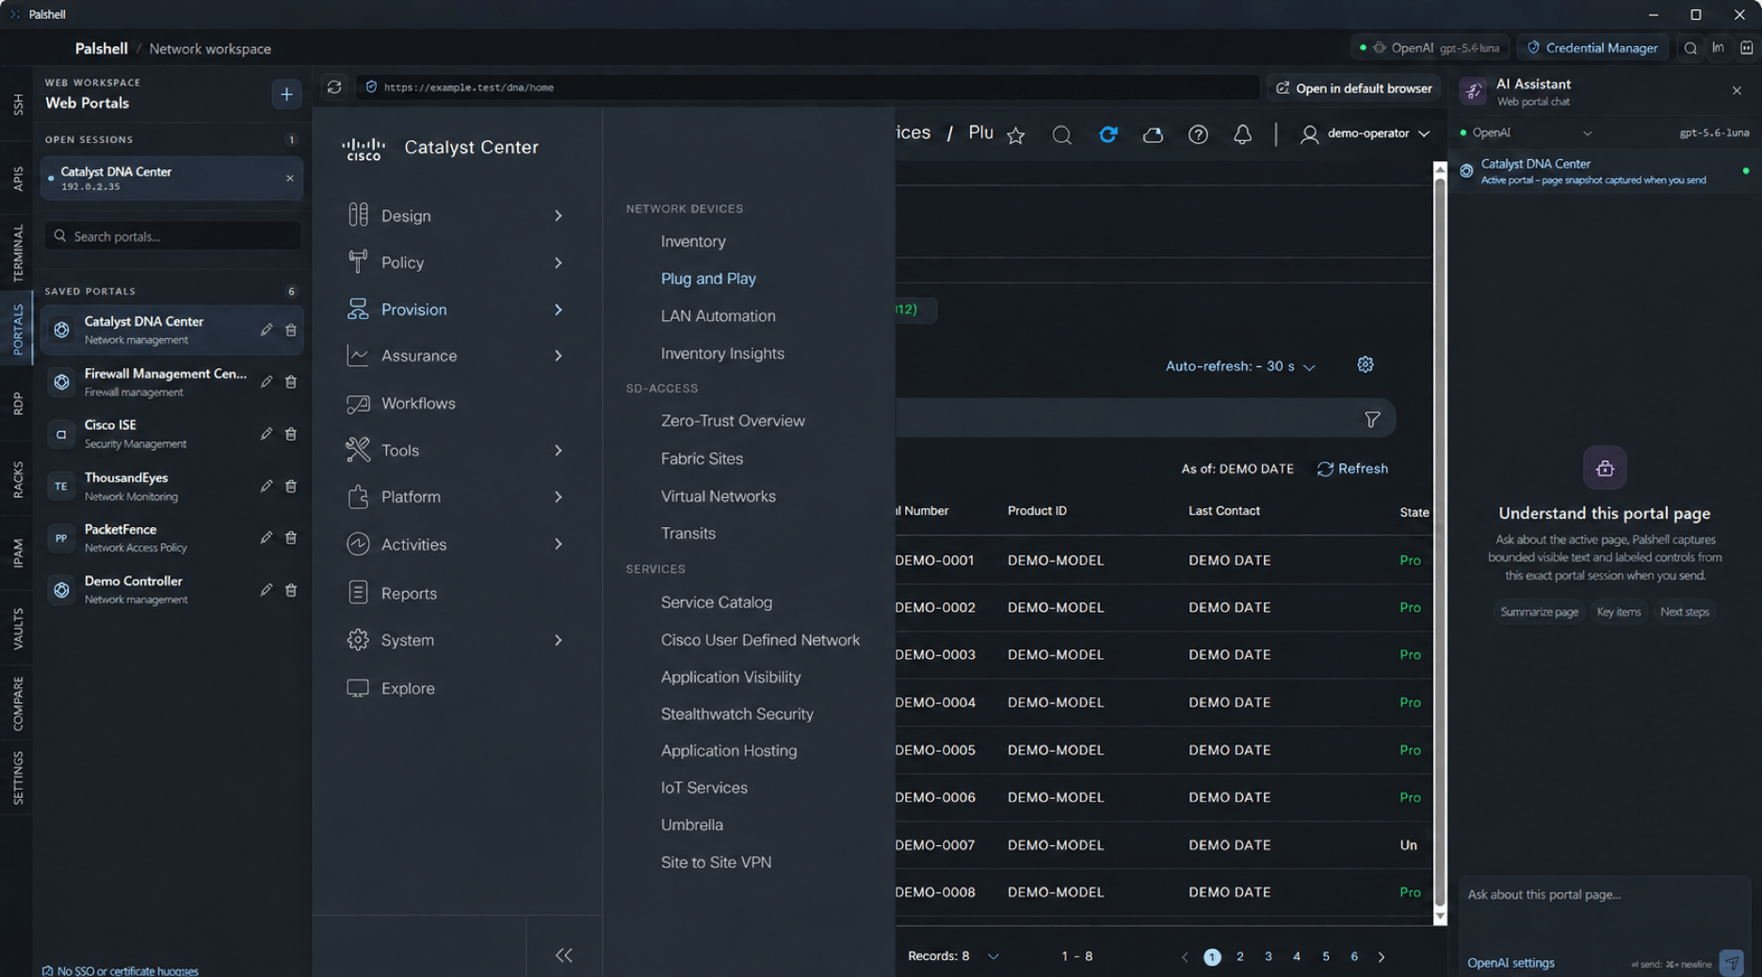Edit the PacketFence portal entry
Screen dimensions: 1762x977
(x=267, y=537)
